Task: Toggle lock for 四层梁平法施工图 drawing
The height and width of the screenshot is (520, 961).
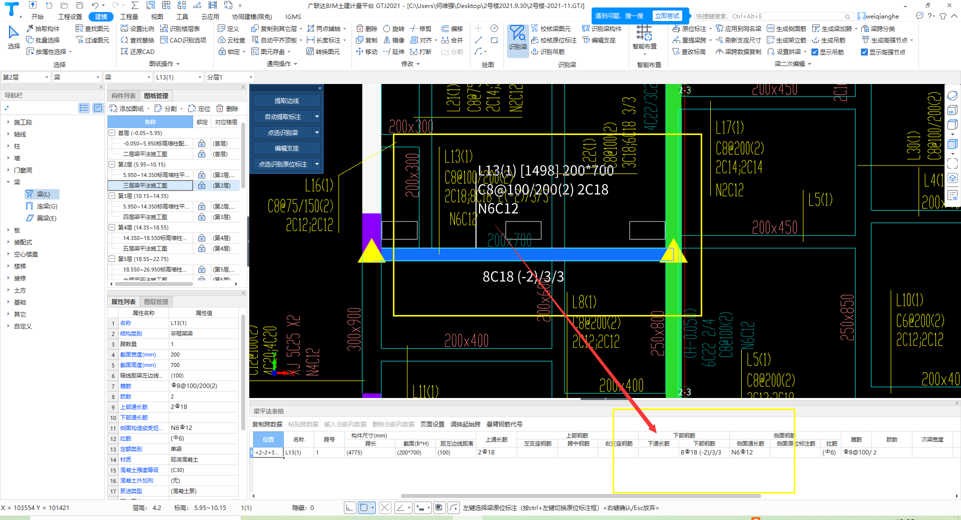Action: pyautogui.click(x=202, y=217)
